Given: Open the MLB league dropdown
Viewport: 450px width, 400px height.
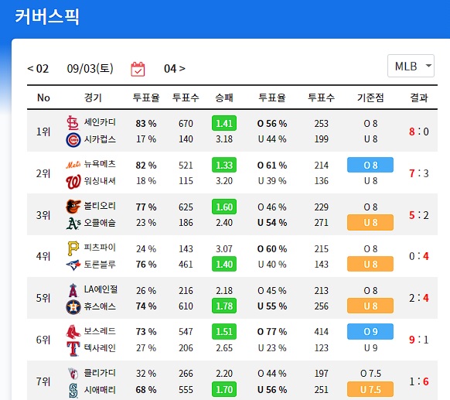Looking at the screenshot, I should pos(411,66).
